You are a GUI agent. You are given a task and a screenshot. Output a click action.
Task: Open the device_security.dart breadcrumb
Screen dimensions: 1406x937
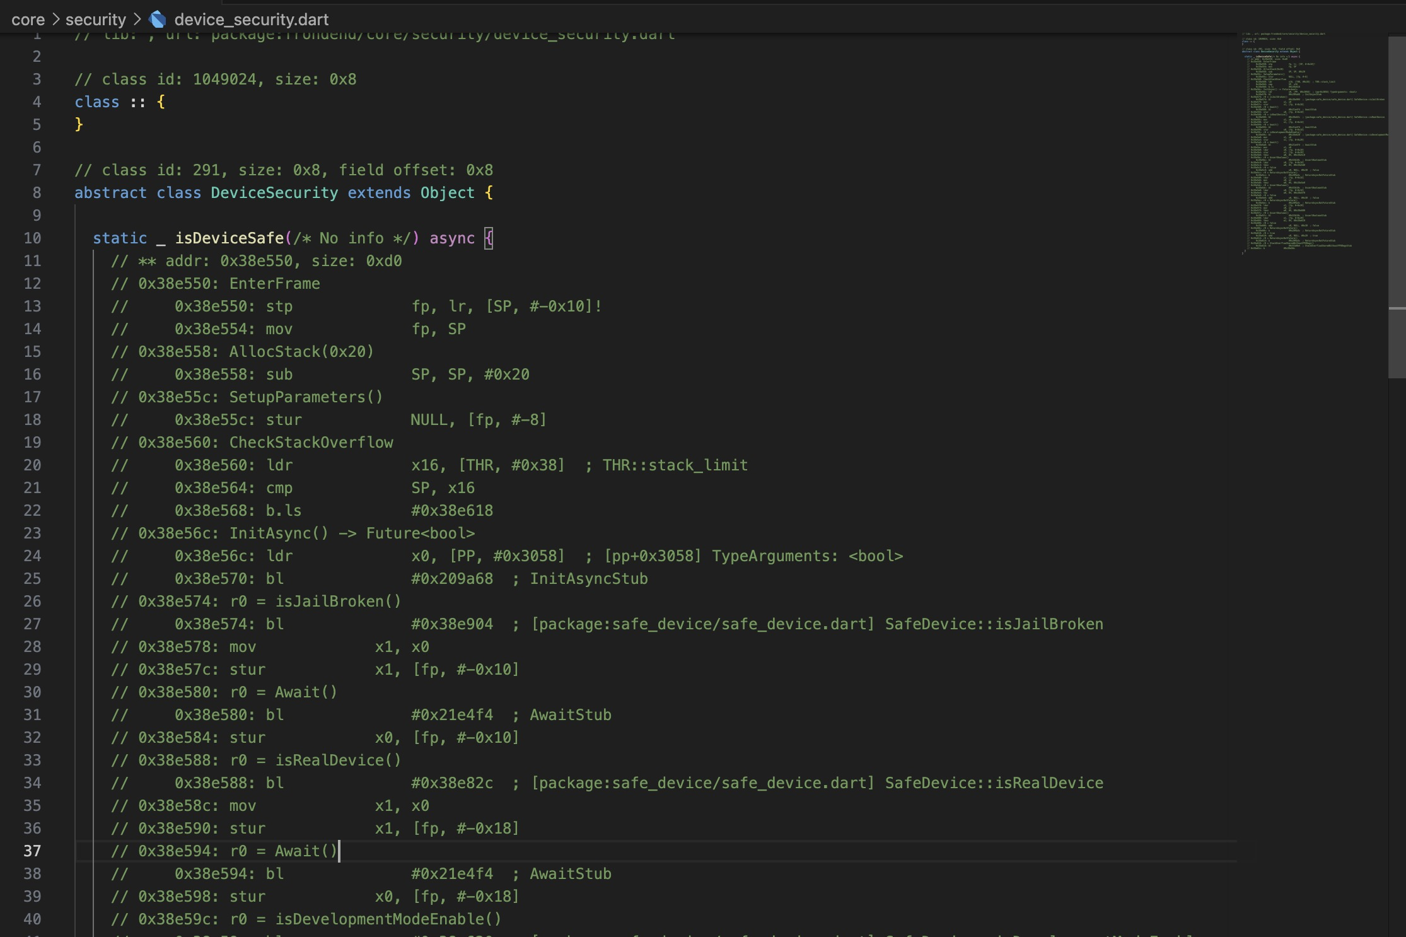point(251,20)
